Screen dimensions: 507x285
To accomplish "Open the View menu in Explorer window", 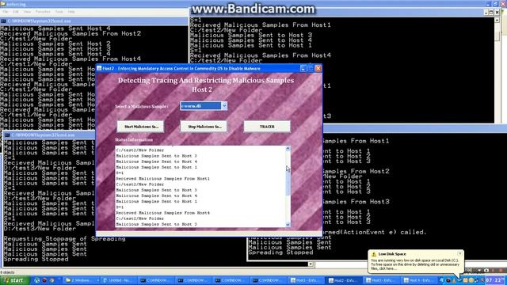I will tap(27, 12).
